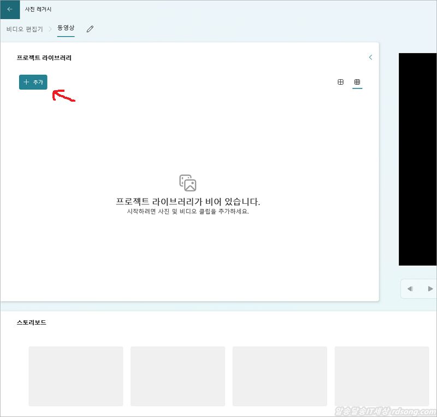Click the pencil icon to rename the video

[x=90, y=28]
